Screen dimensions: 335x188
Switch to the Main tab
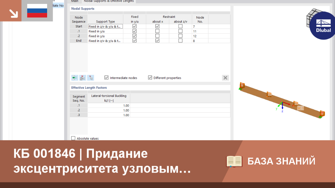pos(75,1)
